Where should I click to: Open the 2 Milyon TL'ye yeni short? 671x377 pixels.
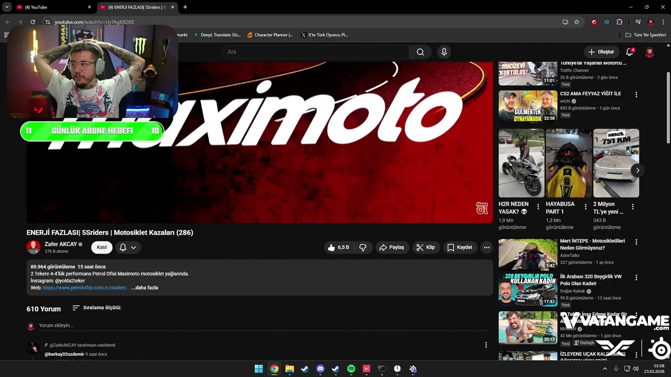616,163
